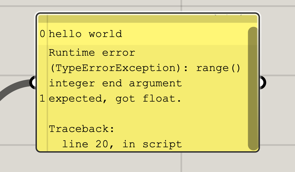Viewport: 295px width, 172px height.
Task: Click the "(TypeErrorException):" text
Action: click(119, 68)
